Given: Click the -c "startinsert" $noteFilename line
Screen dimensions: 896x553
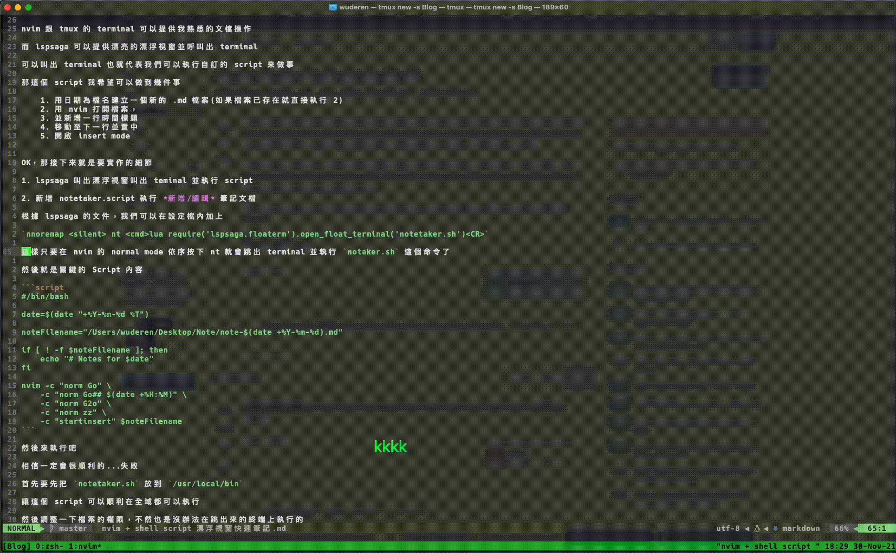Looking at the screenshot, I should coord(111,421).
